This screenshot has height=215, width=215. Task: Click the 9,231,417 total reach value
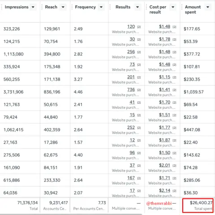[59, 203]
